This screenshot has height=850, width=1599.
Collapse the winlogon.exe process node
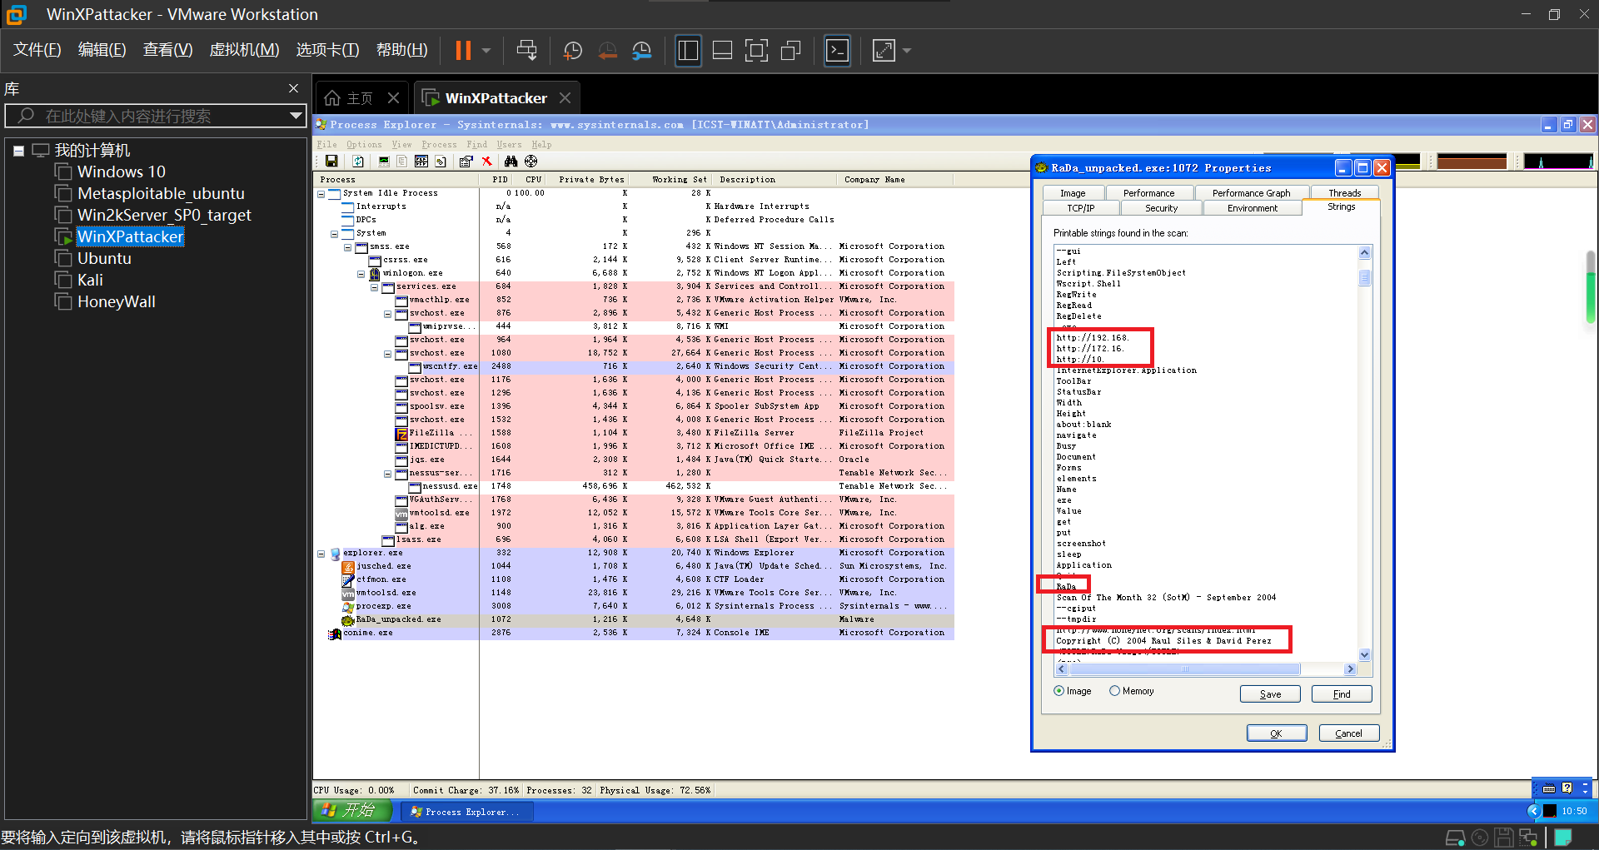[361, 273]
